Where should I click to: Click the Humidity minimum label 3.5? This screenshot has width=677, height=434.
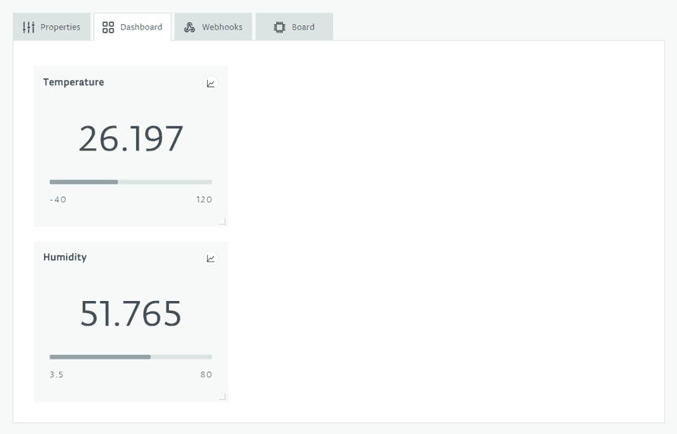57,375
